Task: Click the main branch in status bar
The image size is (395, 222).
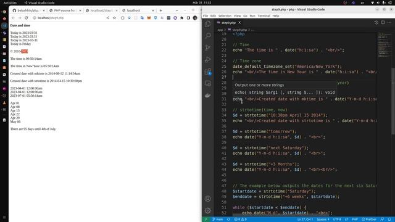Action: click(x=218, y=220)
